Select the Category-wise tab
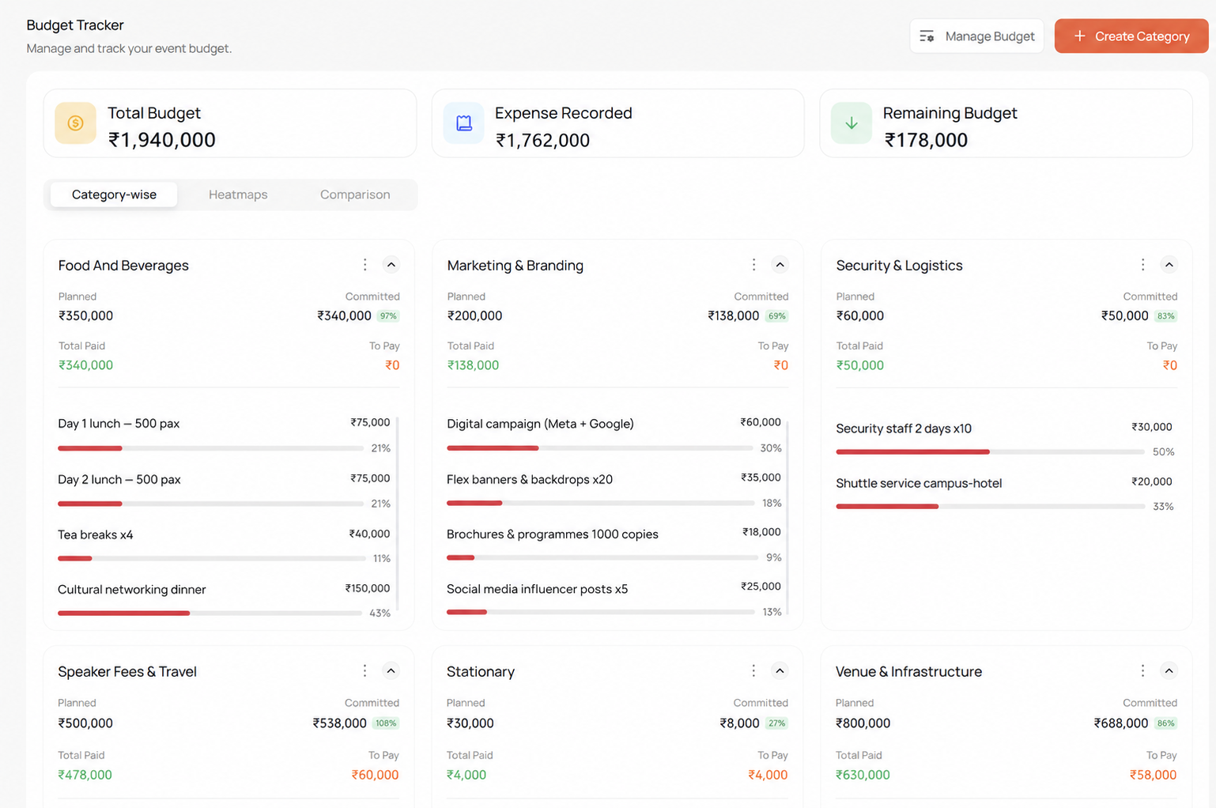The image size is (1216, 808). (114, 194)
